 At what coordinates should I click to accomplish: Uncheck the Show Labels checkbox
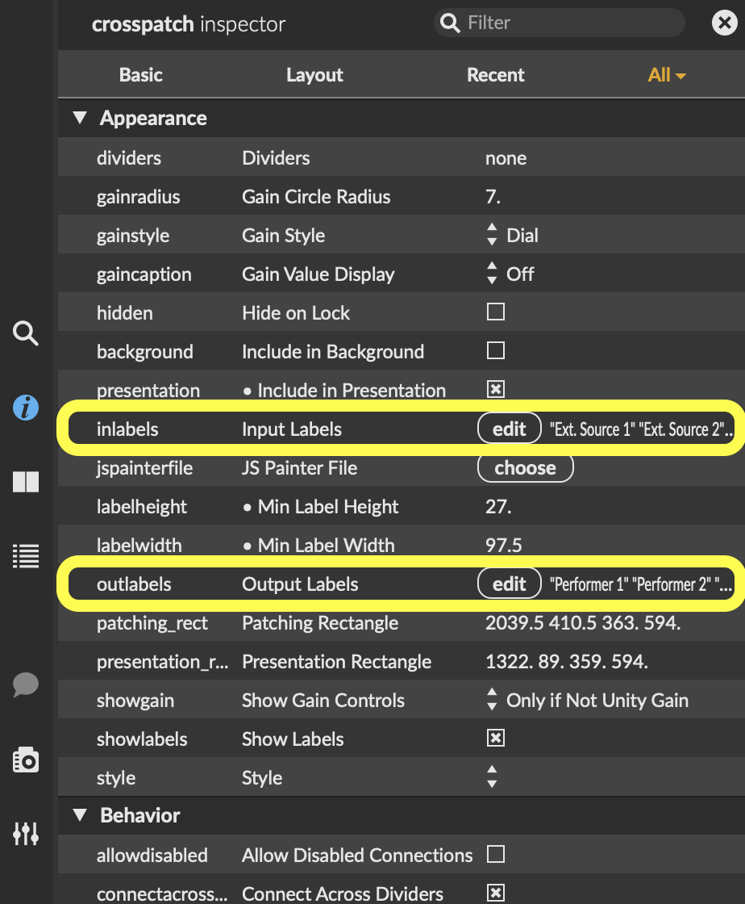click(x=496, y=739)
